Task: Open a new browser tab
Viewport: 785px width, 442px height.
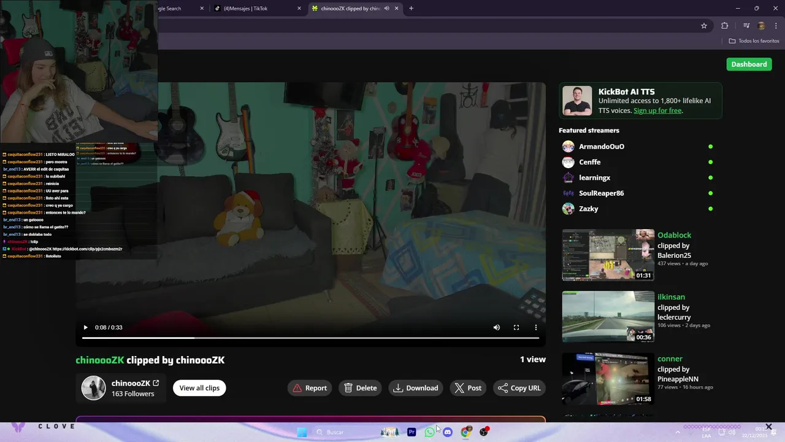Action: (x=411, y=9)
